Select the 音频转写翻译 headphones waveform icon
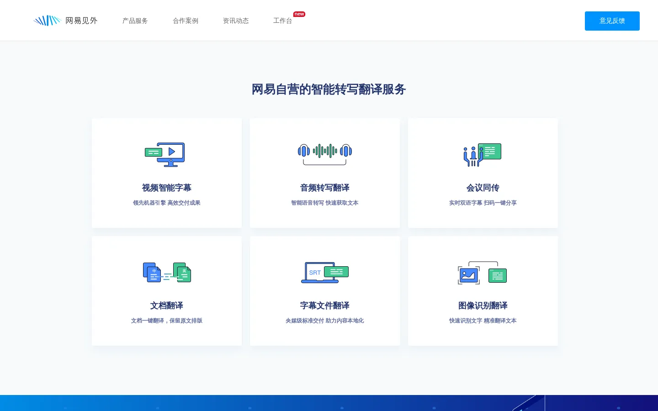Viewport: 658px width, 411px height. (x=325, y=154)
